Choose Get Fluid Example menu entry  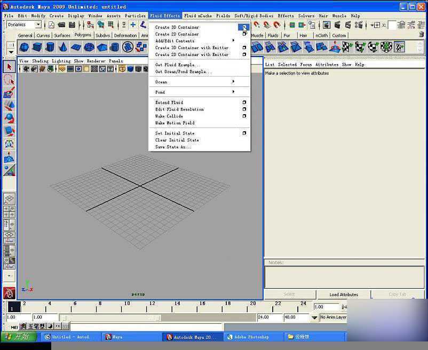pyautogui.click(x=177, y=65)
